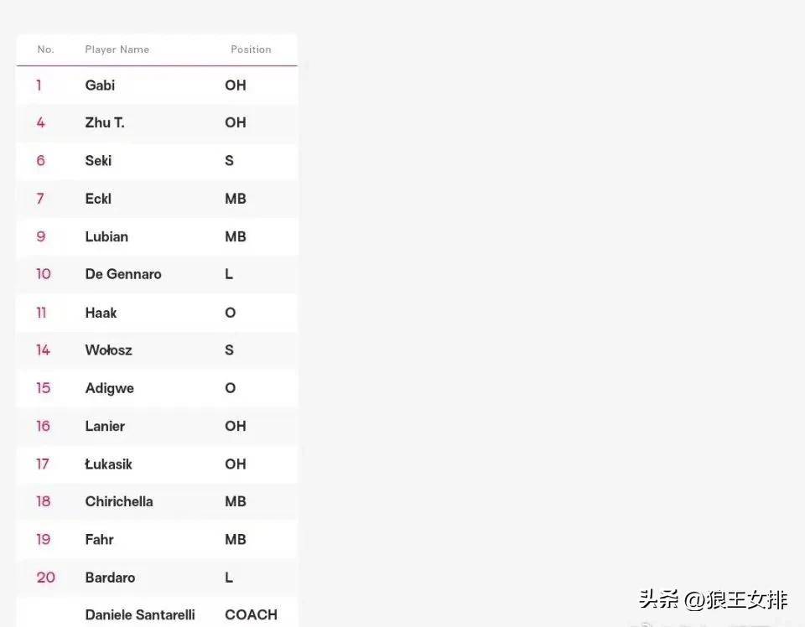
Task: Open Wołosz player entry
Action: click(x=108, y=350)
